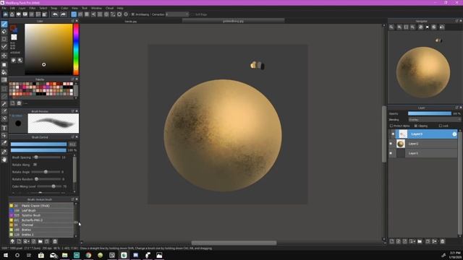Open the add-layer dropdown arrow in Layer panel

[x=412, y=241]
